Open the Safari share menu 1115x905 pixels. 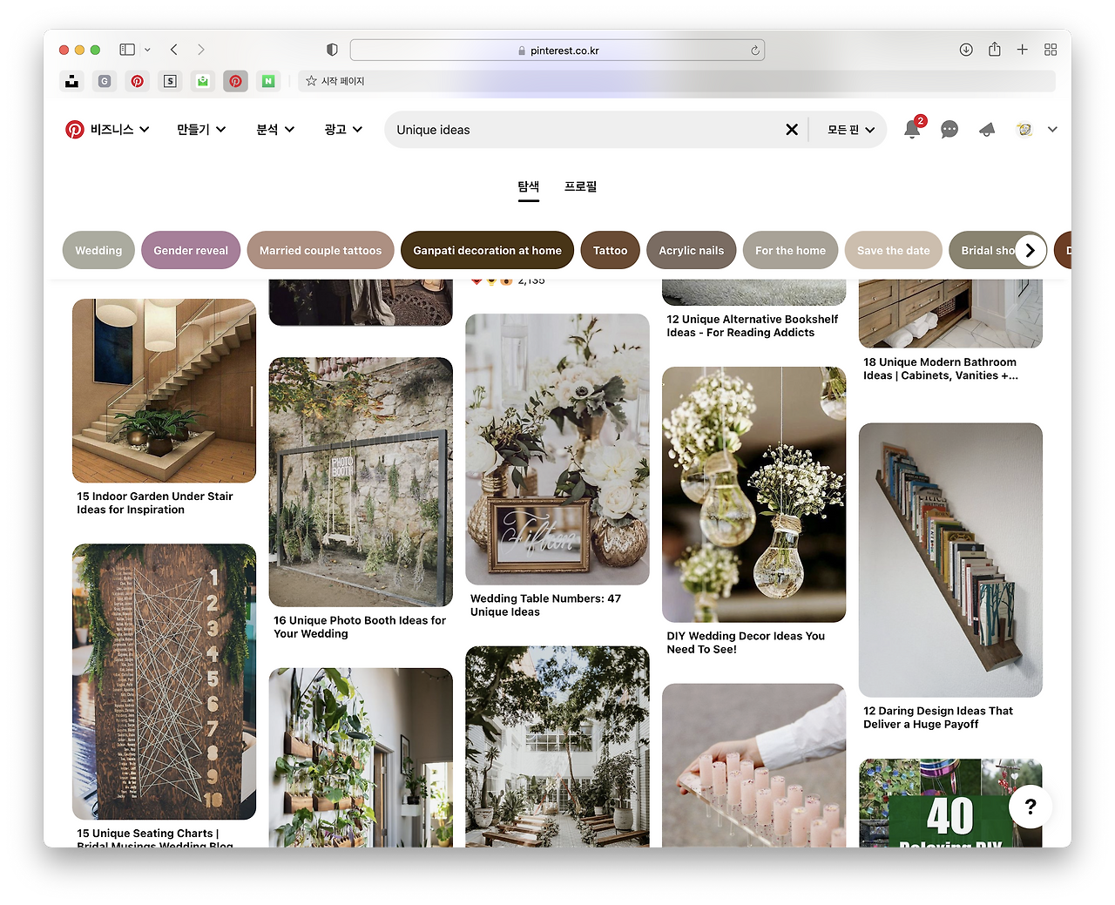click(994, 50)
